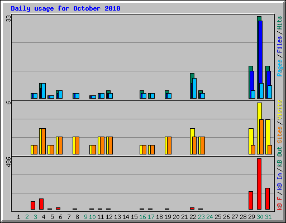The height and width of the screenshot is (223, 286).
Task: Select day 2 on the x-axis
Action: point(27,217)
